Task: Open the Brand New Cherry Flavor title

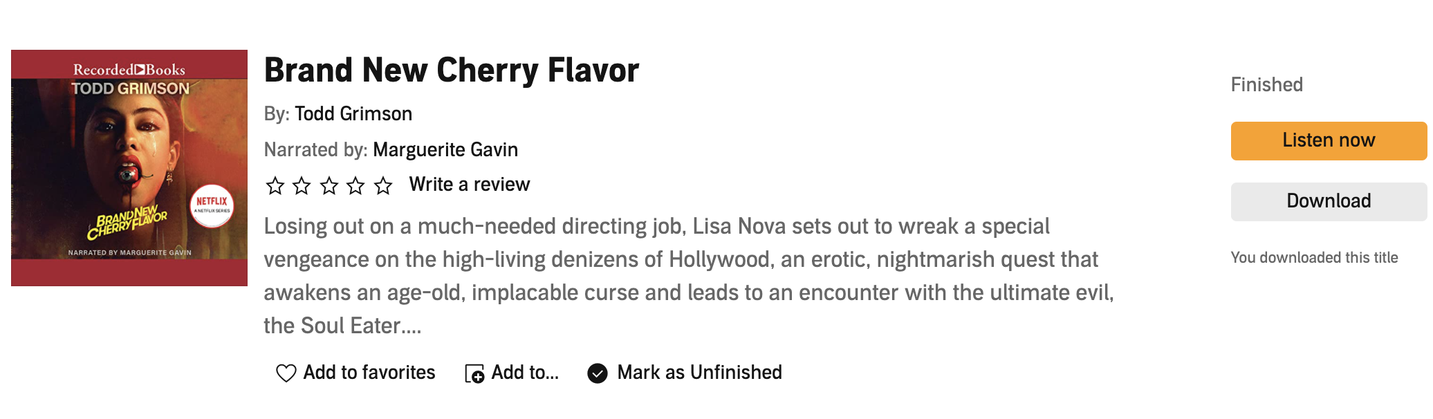Action: [452, 71]
